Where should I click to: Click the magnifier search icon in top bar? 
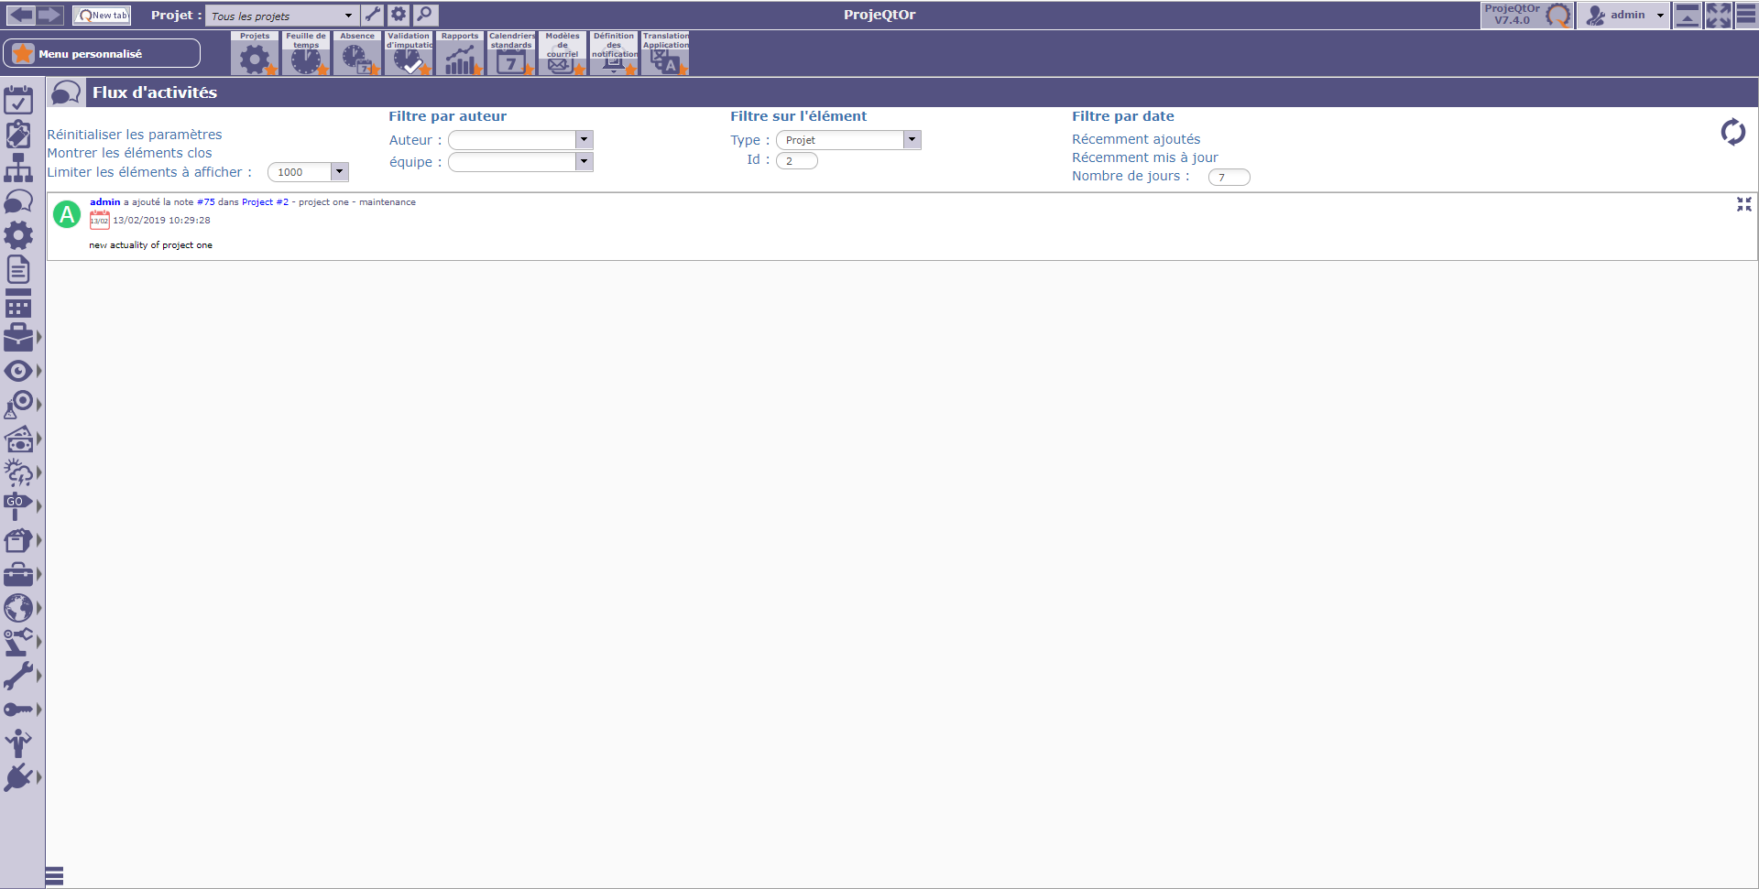pyautogui.click(x=425, y=15)
